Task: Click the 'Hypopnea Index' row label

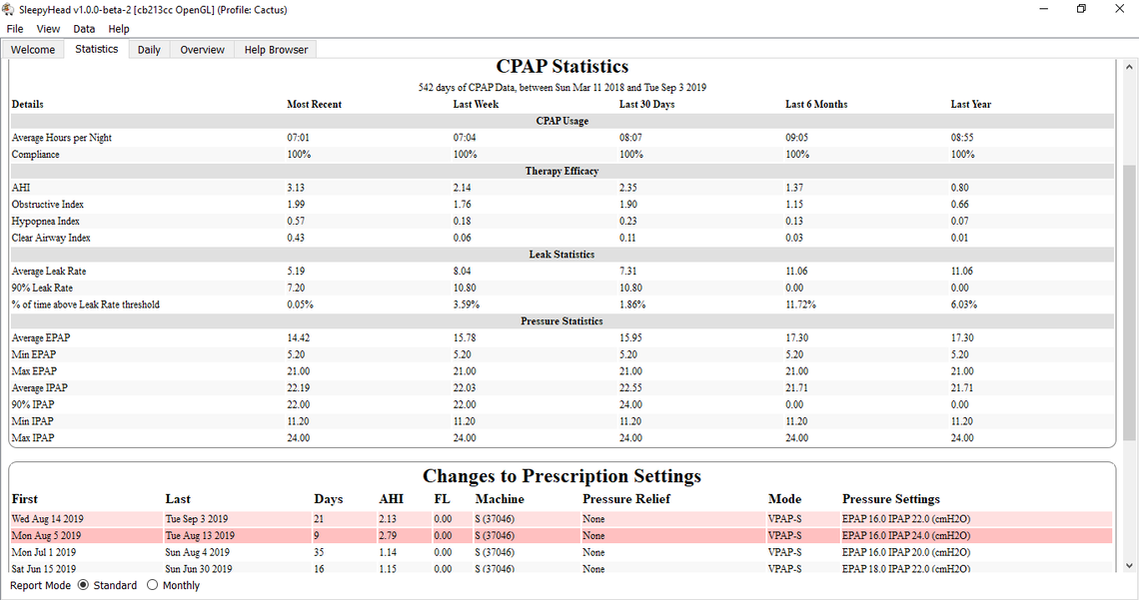Action: point(45,222)
